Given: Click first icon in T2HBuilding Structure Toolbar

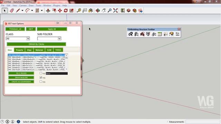Looking at the screenshot, I should coord(131,34).
